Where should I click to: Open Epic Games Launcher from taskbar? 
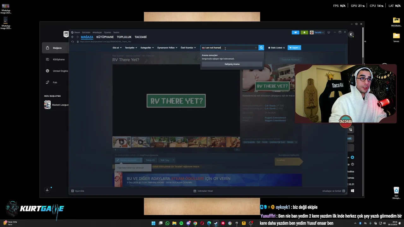pos(237,223)
